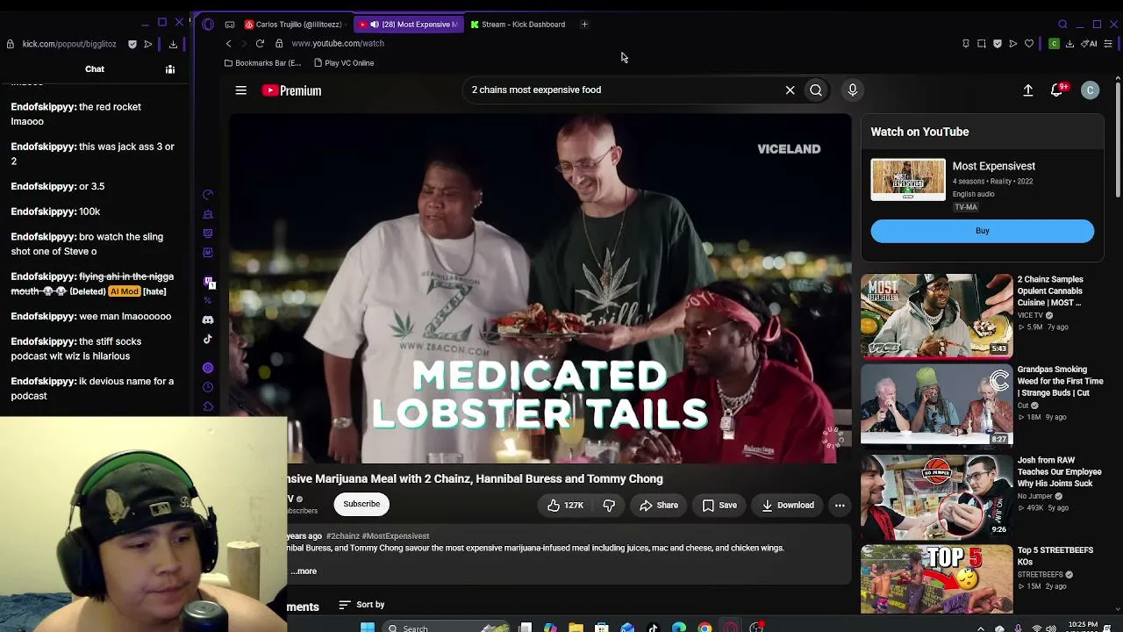Open TikTok in the Opera sidebar
Screen dimensions: 1123x632
[x=208, y=340]
